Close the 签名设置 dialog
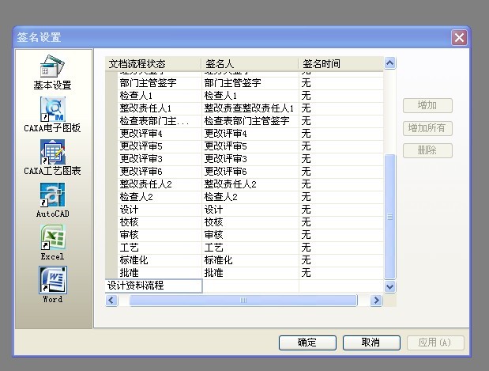This screenshot has height=371, width=489. coord(459,37)
